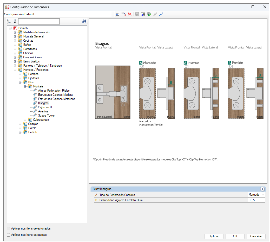This screenshot has width=270, height=242.
Task: Enable Aplicar nos itens existentes checkbox
Action: (8, 235)
